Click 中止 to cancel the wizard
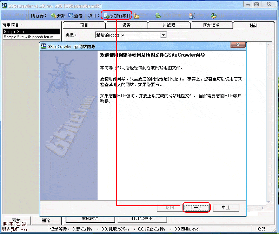Viewport: 279px width, 234px height. tap(226, 207)
